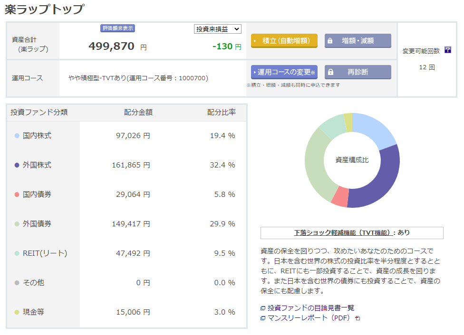Click the light blue 国内株式 legend dot
Image resolution: width=464 pixels, height=335 pixels.
coord(17,136)
